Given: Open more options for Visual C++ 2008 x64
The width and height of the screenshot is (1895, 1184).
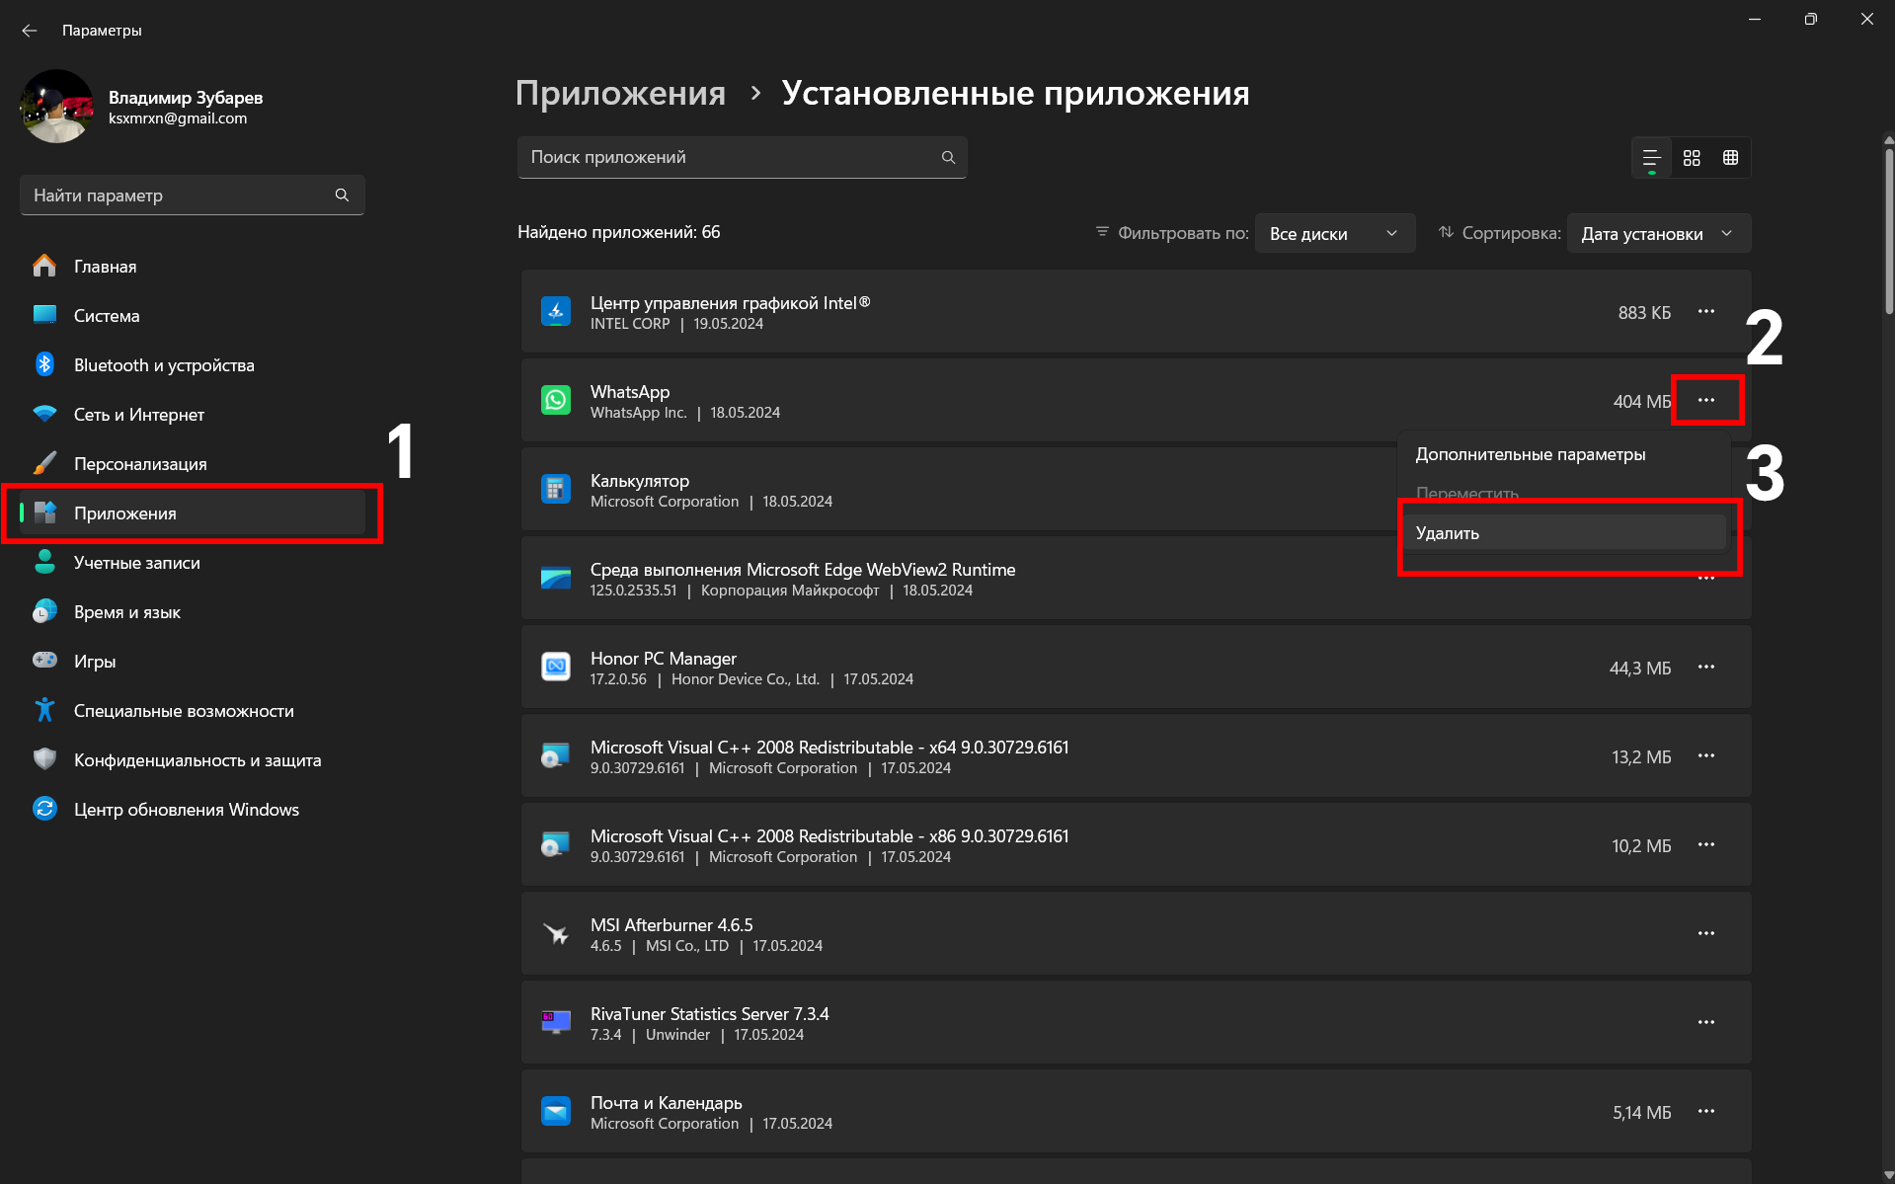Looking at the screenshot, I should [x=1706, y=756].
